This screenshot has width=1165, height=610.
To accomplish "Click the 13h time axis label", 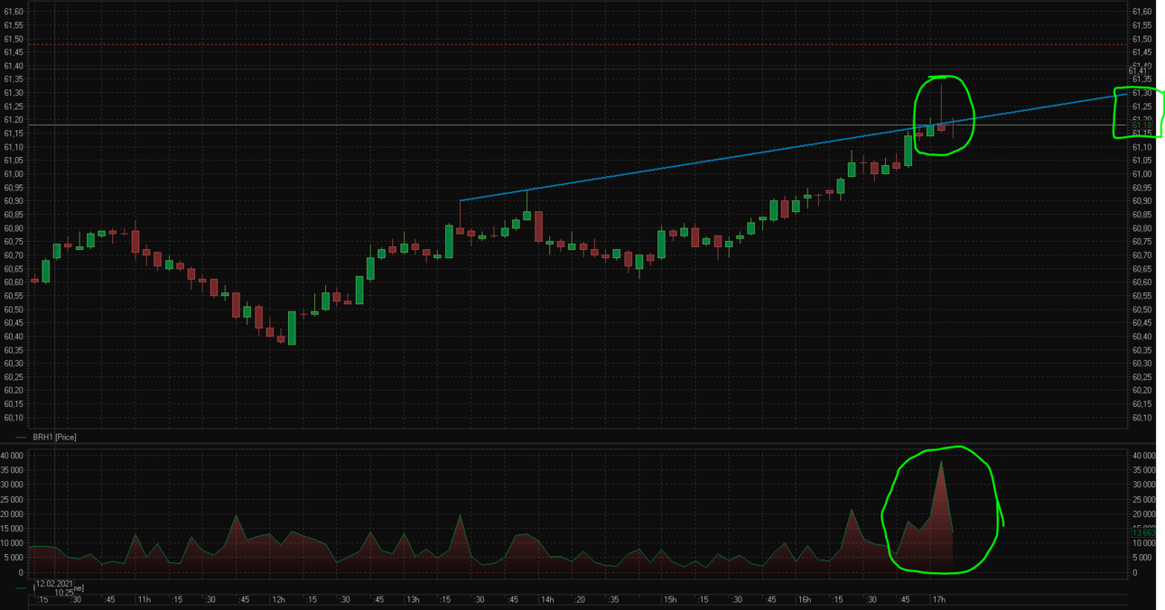I will (x=413, y=599).
